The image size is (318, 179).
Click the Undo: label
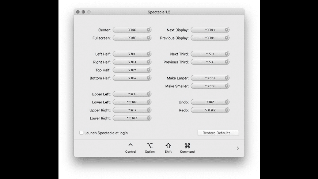[x=183, y=102]
